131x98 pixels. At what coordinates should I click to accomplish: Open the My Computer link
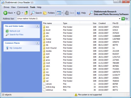point(16,48)
